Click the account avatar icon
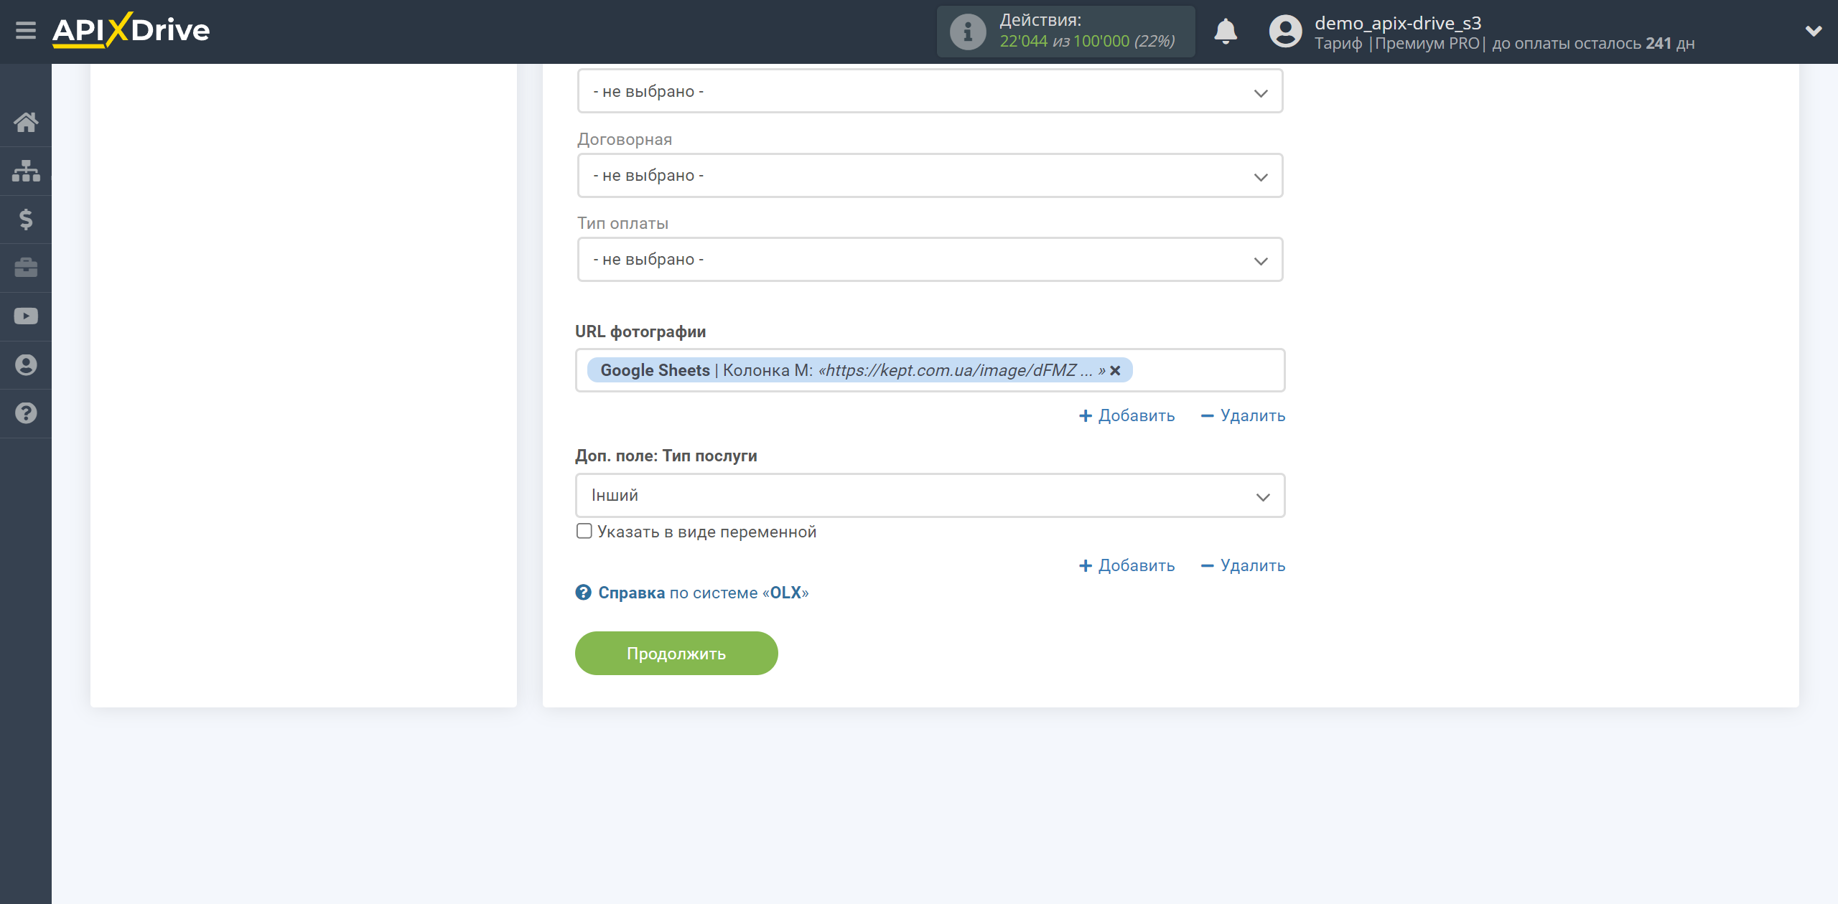 click(1285, 32)
